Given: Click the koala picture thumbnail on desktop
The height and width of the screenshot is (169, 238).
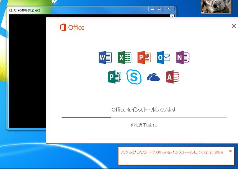Looking at the screenshot, I should pyautogui.click(x=216, y=7).
